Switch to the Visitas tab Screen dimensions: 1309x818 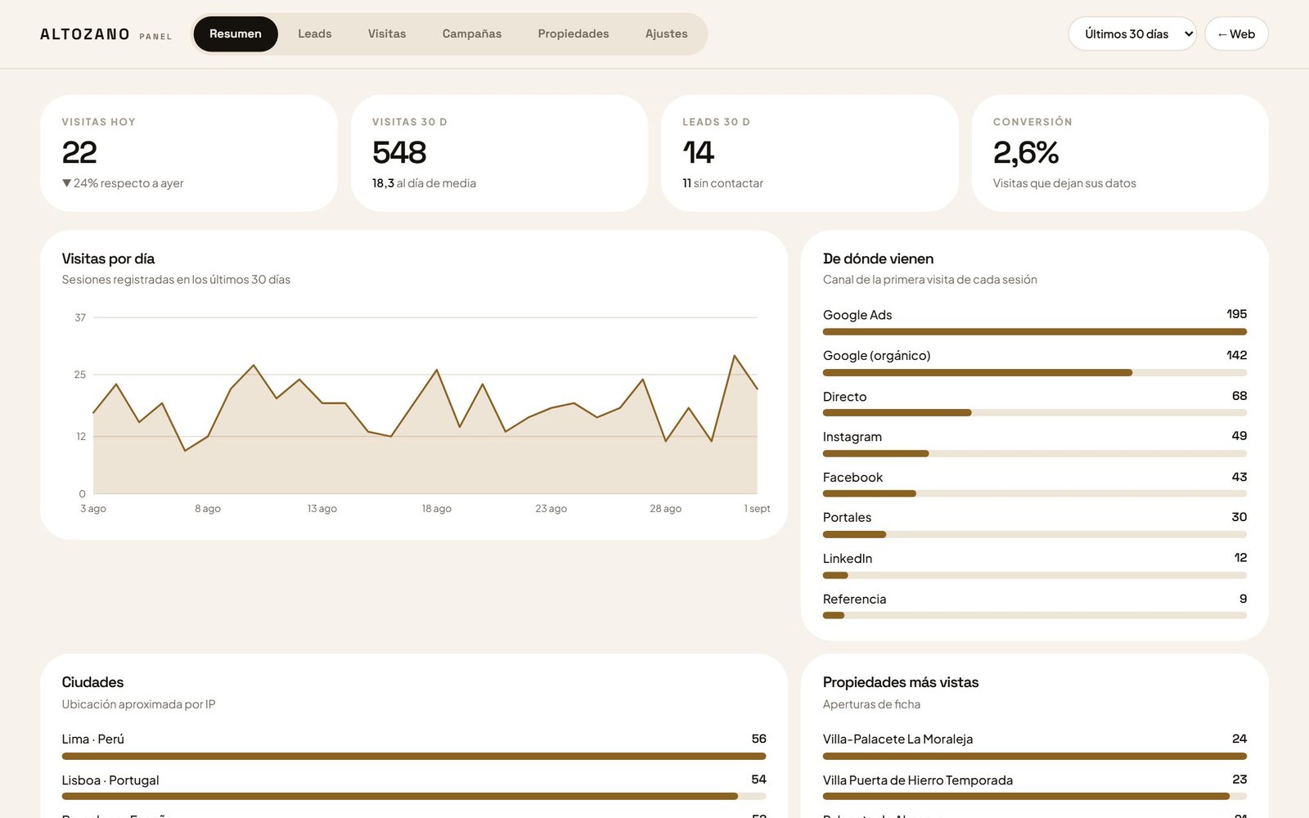pyautogui.click(x=386, y=34)
